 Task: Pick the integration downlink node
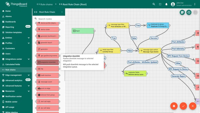tap(47, 62)
